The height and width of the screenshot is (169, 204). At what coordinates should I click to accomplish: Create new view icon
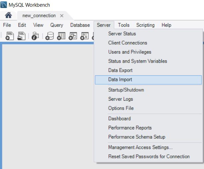click(73, 36)
